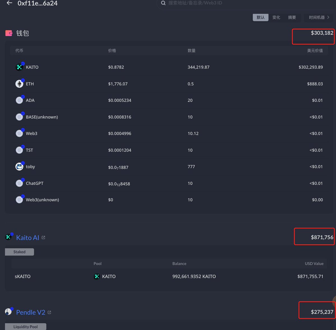Click the ETH token icon
Viewport: 336px width, 330px height.
click(x=19, y=84)
